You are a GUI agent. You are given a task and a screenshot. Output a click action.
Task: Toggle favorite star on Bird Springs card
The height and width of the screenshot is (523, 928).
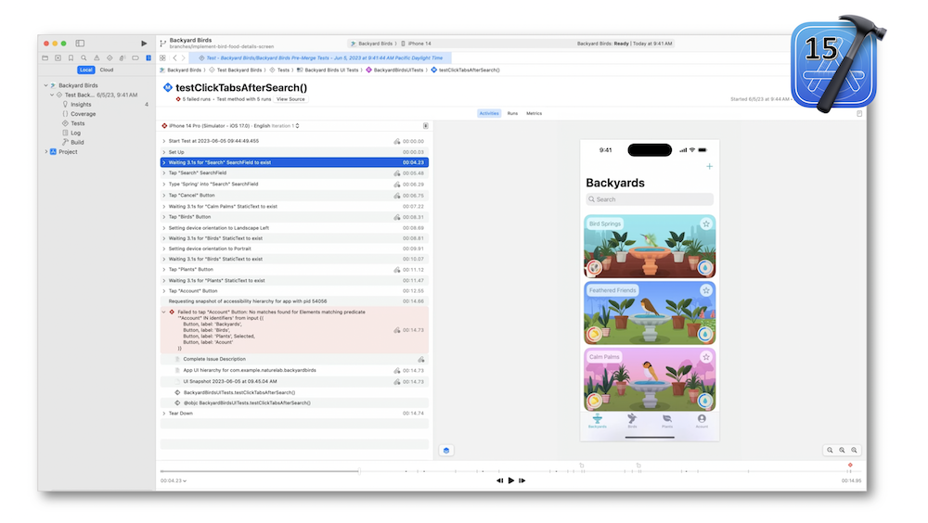pyautogui.click(x=706, y=223)
